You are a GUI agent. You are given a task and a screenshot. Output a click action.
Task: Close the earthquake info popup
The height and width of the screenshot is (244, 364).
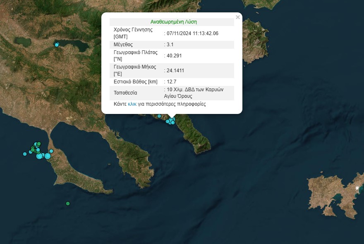(237, 17)
